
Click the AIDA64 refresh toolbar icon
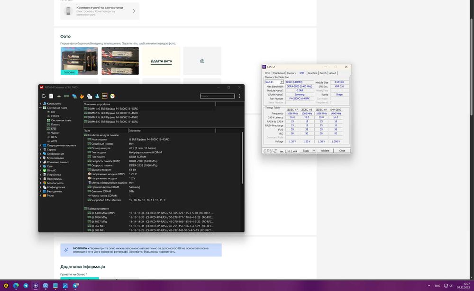tap(44, 96)
